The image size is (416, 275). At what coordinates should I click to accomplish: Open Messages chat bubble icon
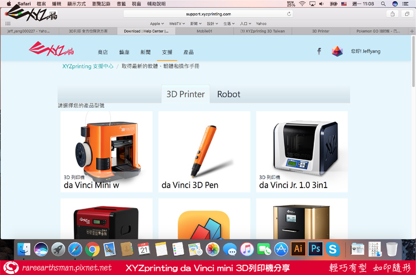point(230,249)
